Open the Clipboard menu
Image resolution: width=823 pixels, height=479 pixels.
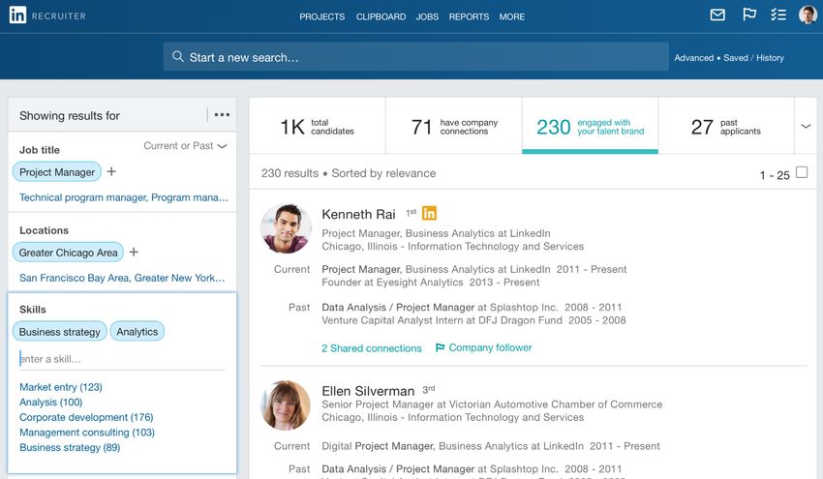coord(381,16)
